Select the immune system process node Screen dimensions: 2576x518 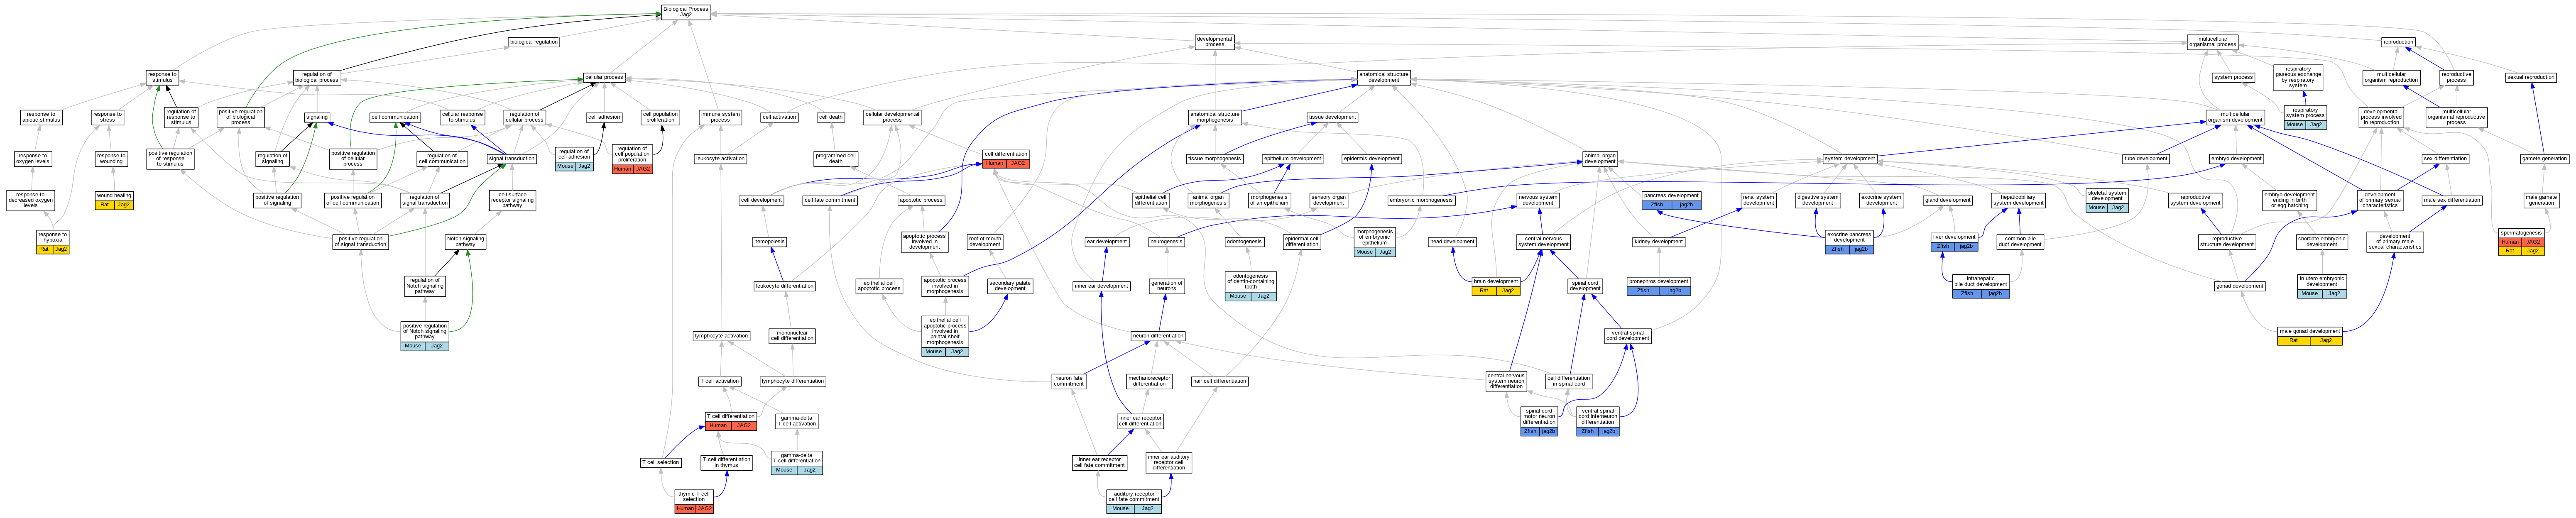(720, 117)
